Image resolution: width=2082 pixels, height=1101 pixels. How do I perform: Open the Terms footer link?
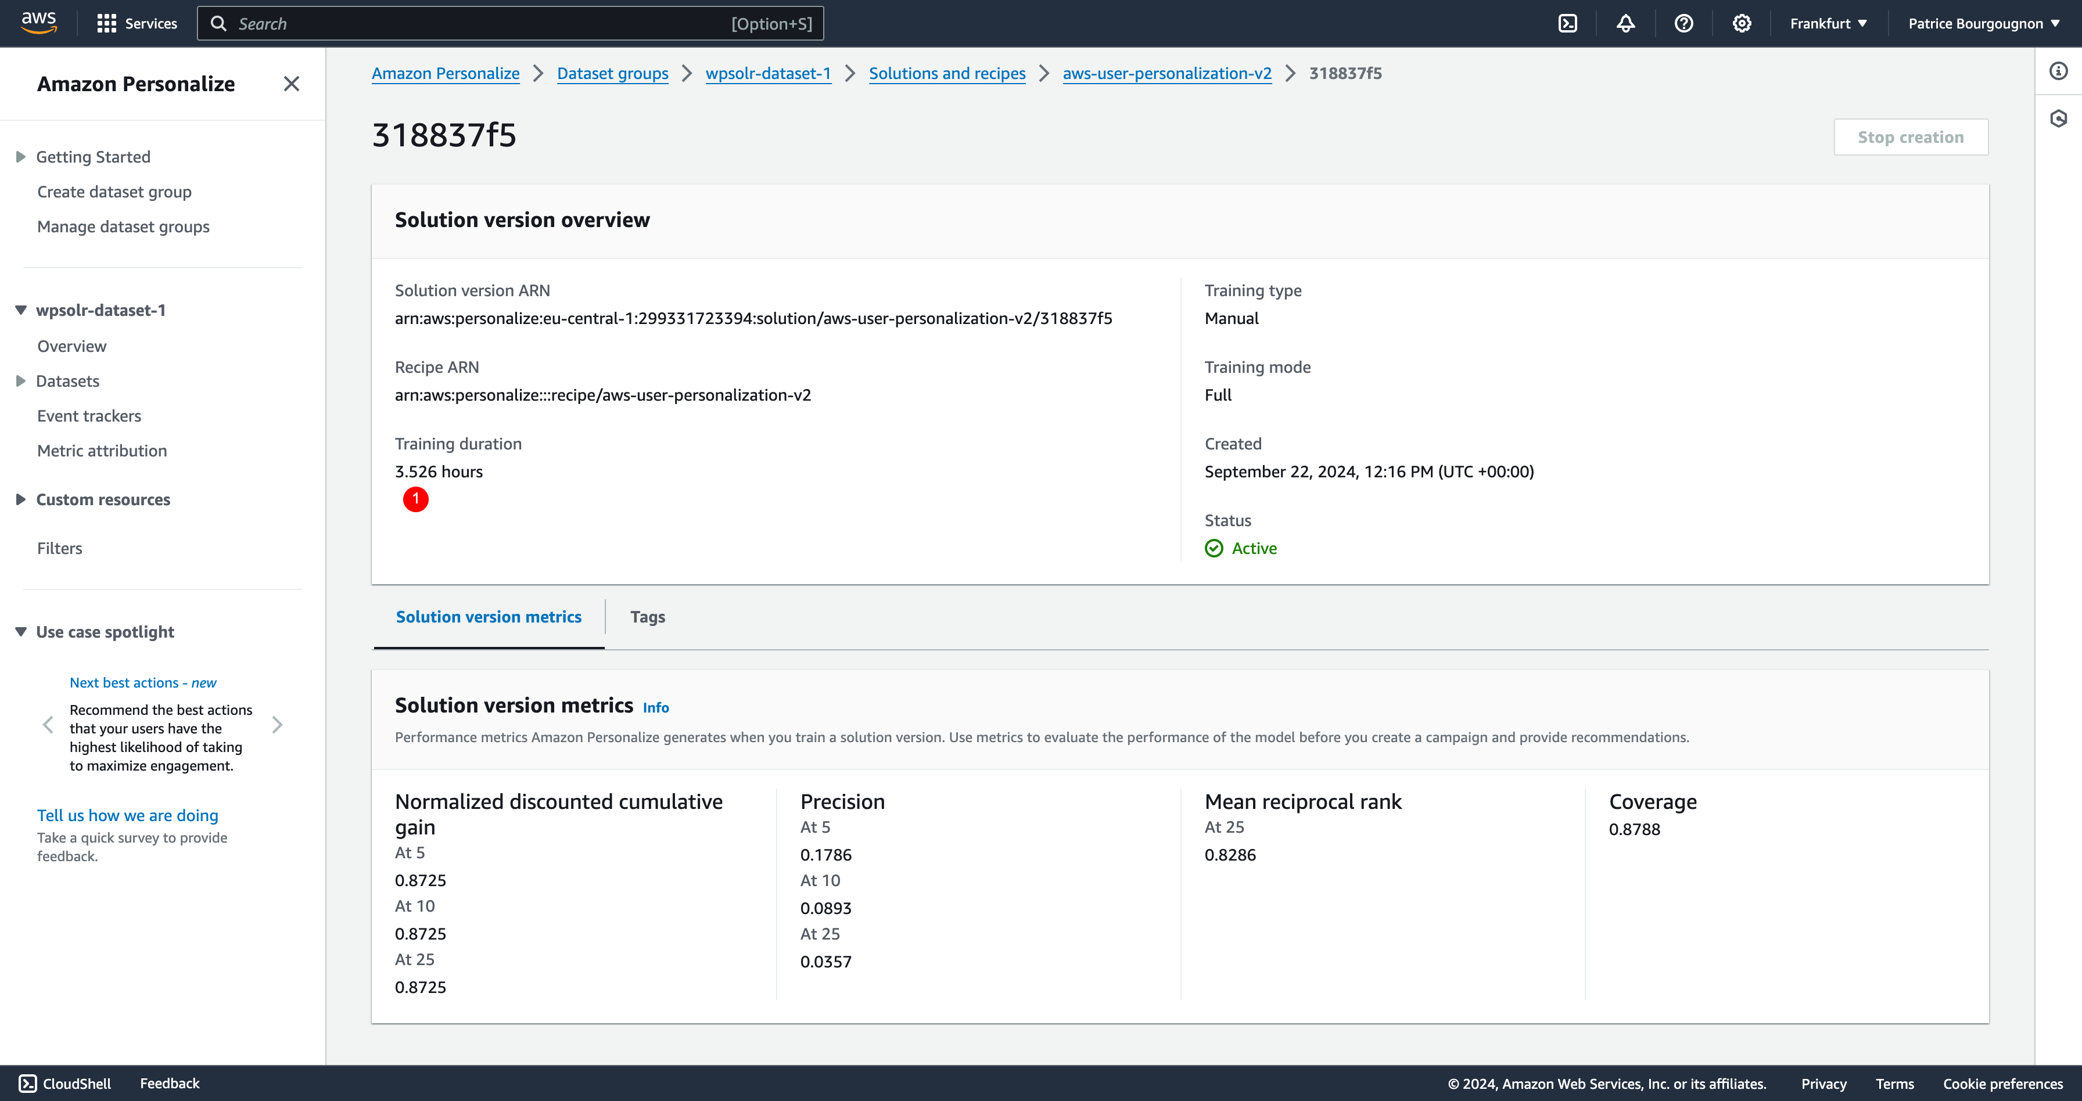[1894, 1084]
